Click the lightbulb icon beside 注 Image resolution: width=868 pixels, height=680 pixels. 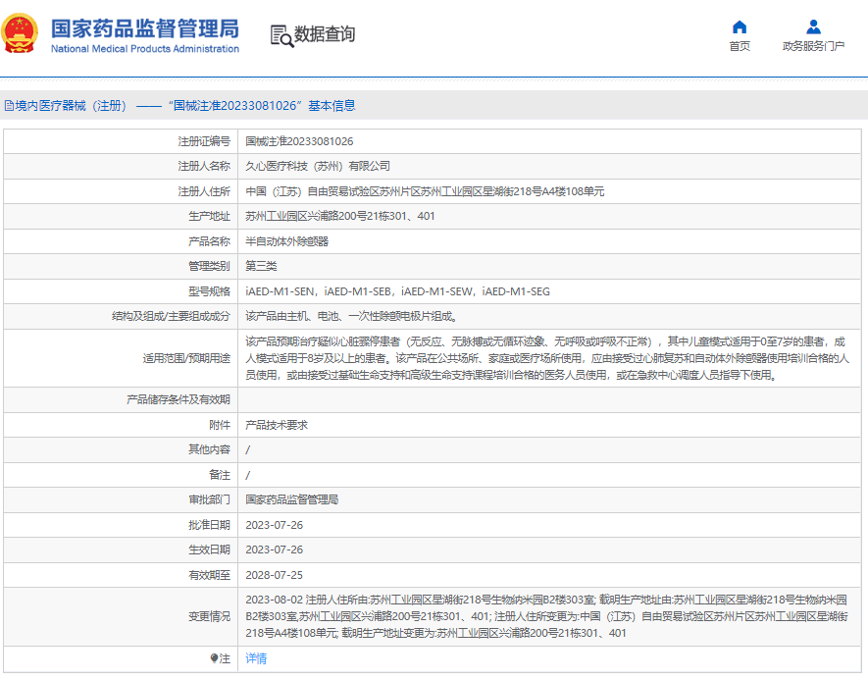pos(214,657)
